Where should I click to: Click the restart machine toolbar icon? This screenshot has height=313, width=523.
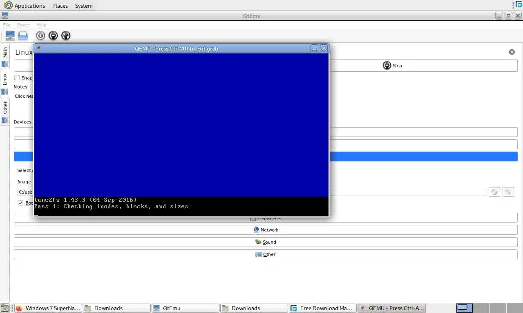66,35
